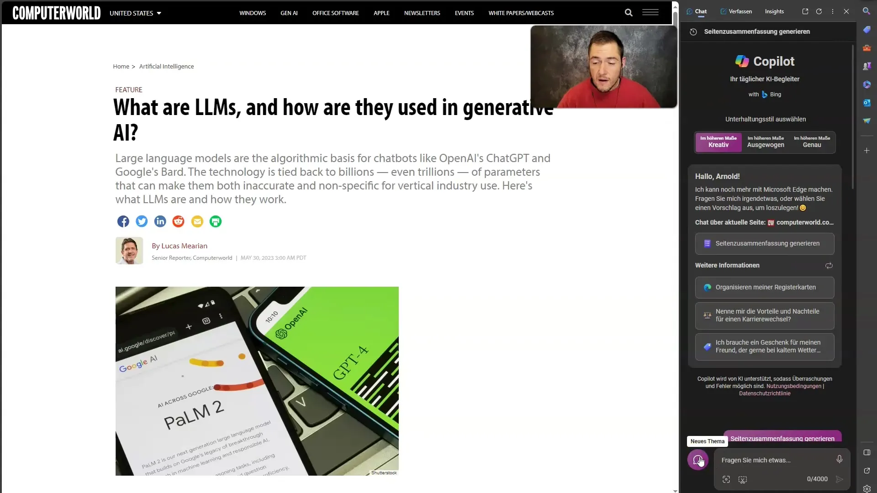The width and height of the screenshot is (877, 493).
Task: Click the Fragen Sie mich etwas input field
Action: coord(777,460)
